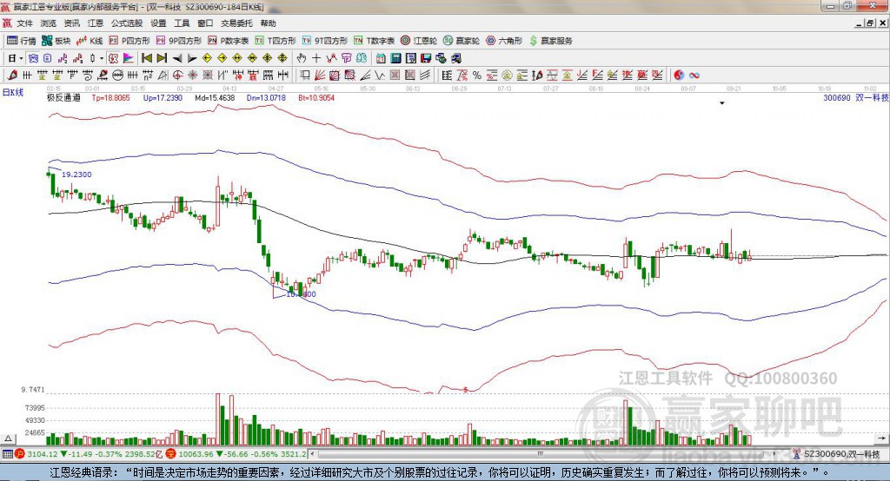The image size is (890, 481).
Task: Click the 日K线 label
Action: [12, 92]
